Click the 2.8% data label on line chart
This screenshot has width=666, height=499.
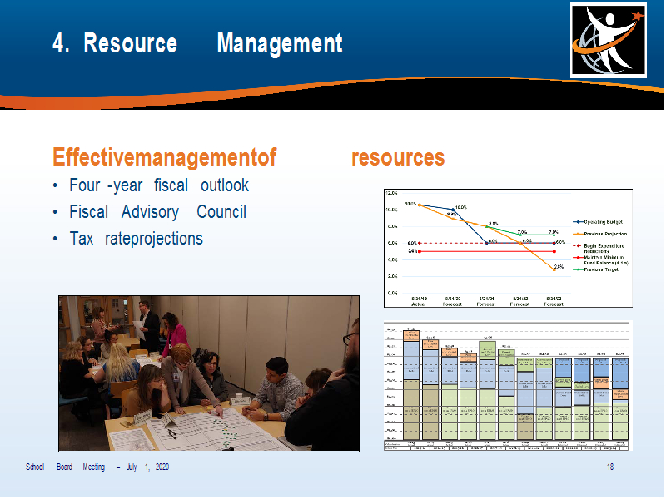[x=559, y=266]
